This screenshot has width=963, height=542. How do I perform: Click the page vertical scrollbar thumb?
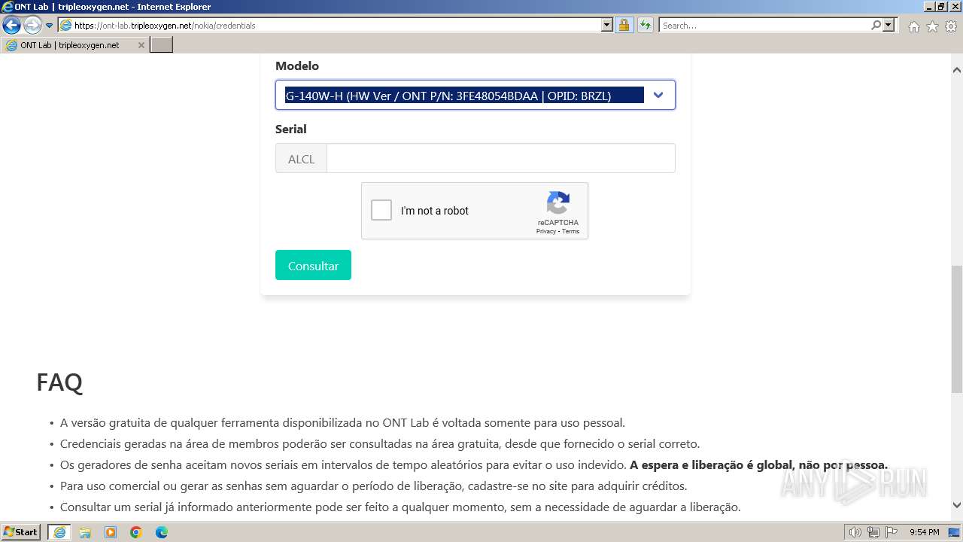[956, 329]
